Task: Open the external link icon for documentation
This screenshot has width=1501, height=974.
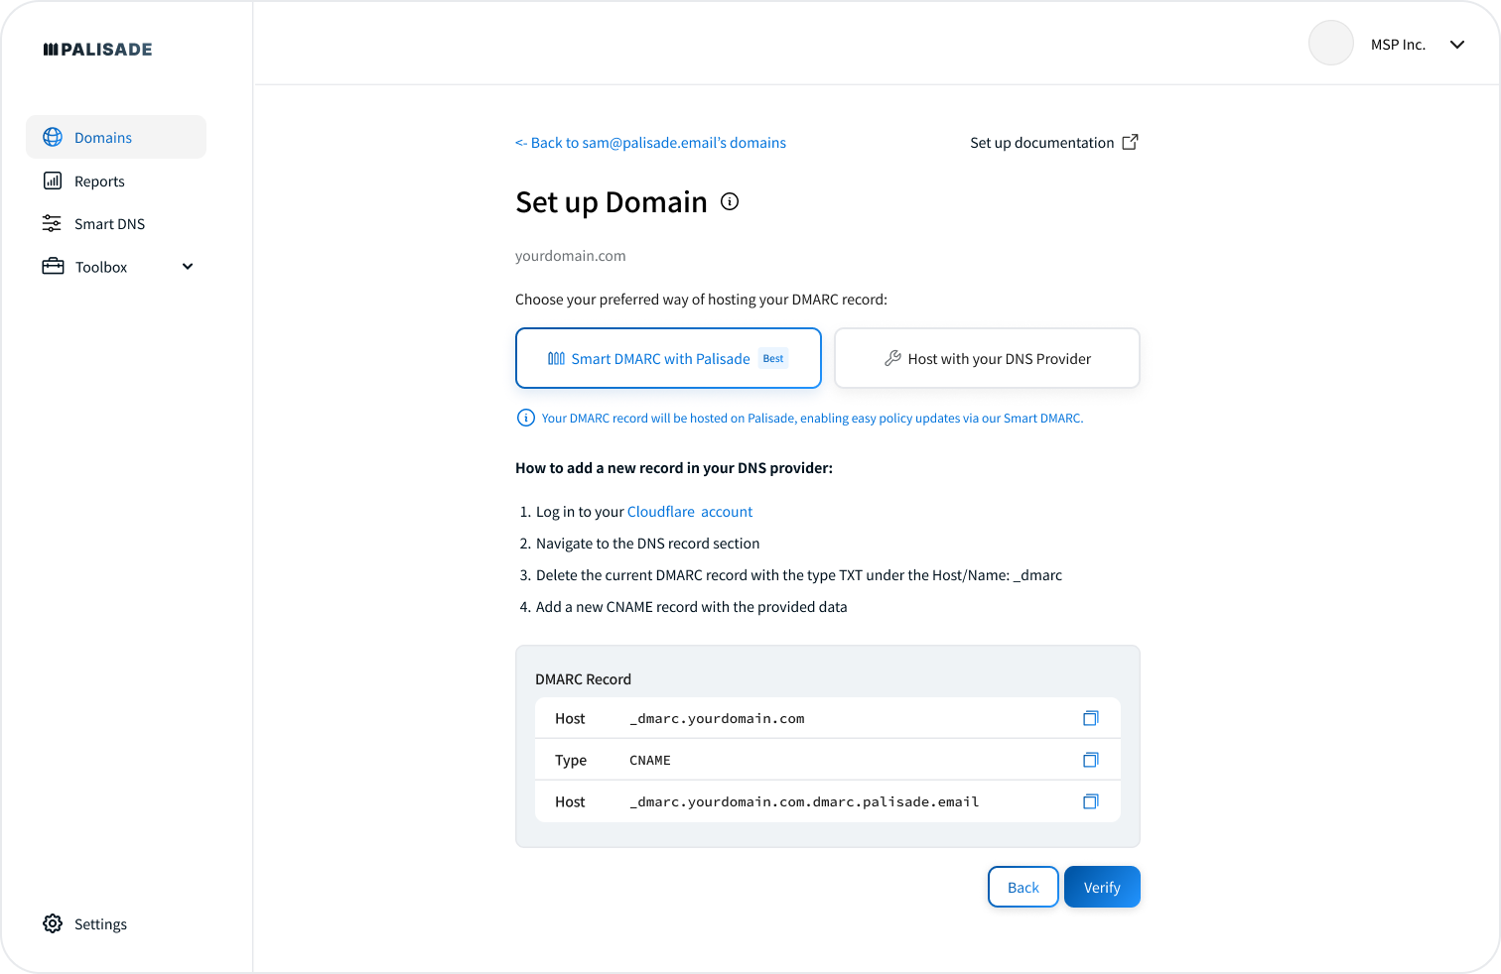Action: 1130,142
